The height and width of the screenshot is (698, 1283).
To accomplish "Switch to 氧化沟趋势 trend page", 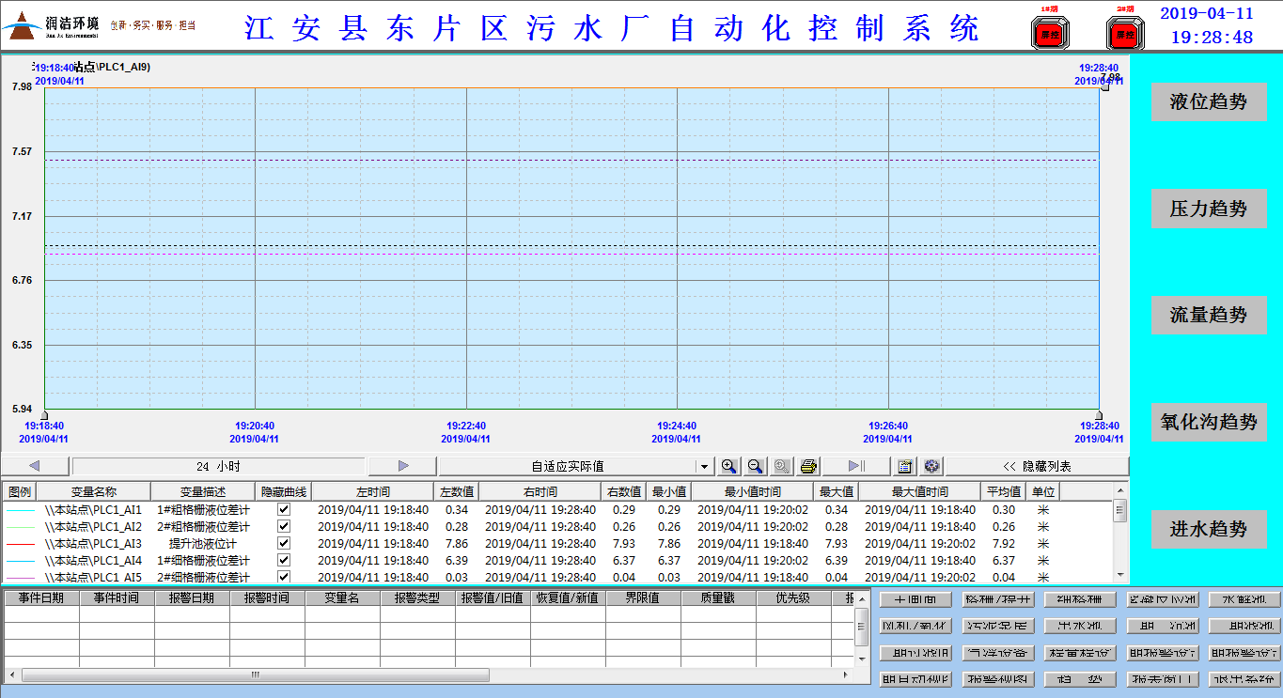I will 1209,423.
